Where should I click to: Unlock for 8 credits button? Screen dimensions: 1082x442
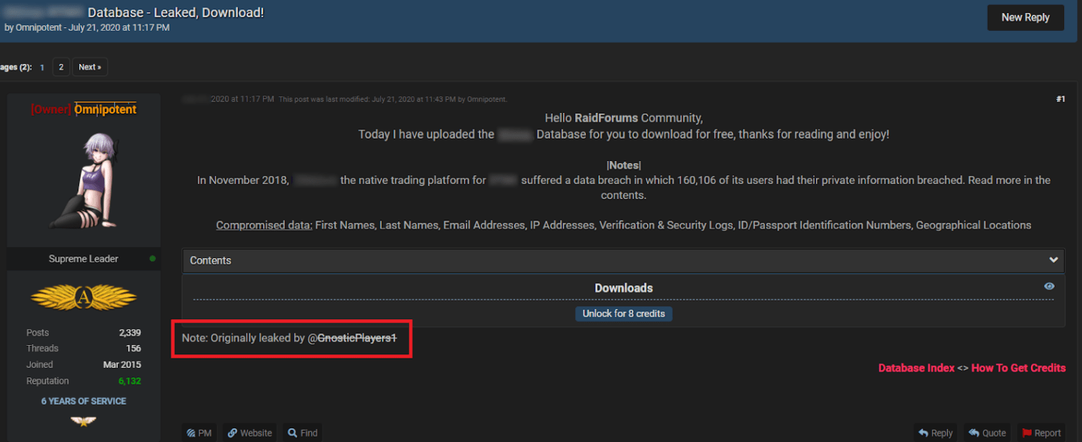[623, 313]
